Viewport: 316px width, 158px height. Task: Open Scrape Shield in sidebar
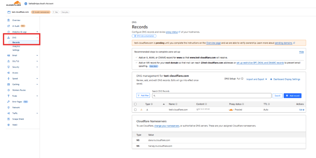(18, 119)
